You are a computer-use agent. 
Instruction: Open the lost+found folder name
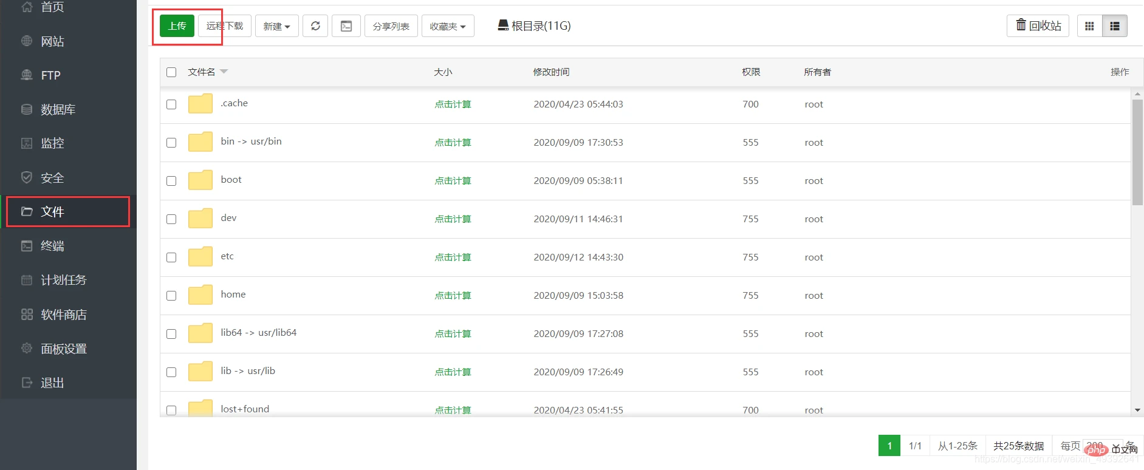[x=245, y=409]
